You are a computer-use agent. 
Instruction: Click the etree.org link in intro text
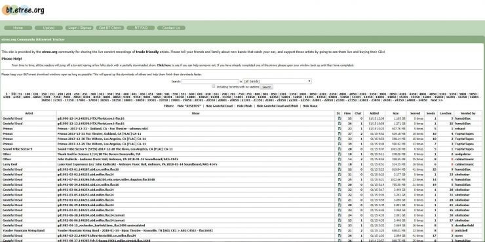coord(49,52)
